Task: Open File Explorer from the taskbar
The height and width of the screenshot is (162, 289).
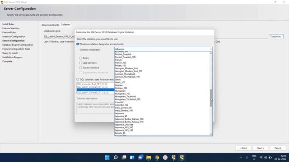Action: click(x=149, y=157)
